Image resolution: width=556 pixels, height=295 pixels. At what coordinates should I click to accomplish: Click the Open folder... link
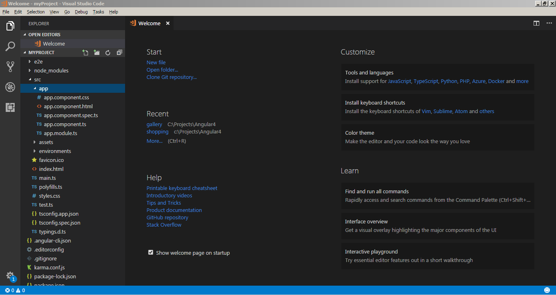click(162, 70)
